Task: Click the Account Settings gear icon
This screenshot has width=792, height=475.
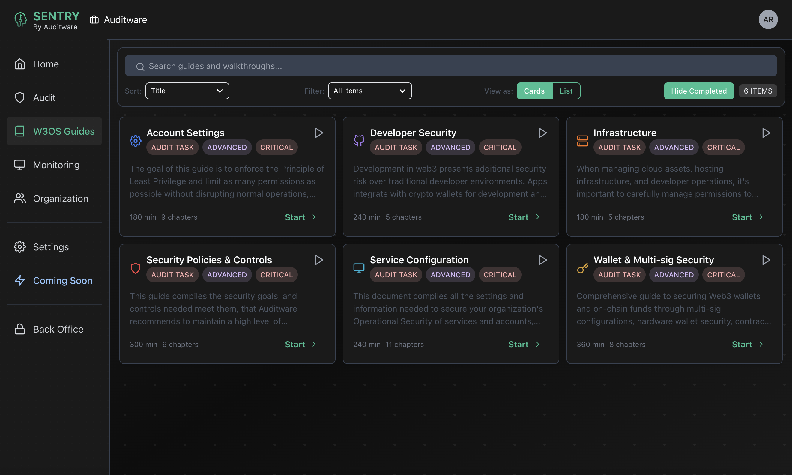Action: tap(135, 141)
